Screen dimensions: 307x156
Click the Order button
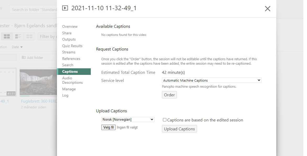point(169,95)
